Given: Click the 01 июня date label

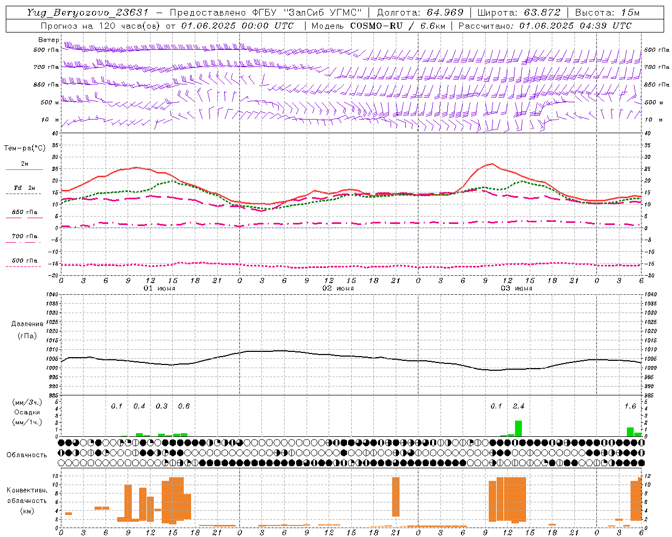Looking at the screenshot, I should (160, 288).
